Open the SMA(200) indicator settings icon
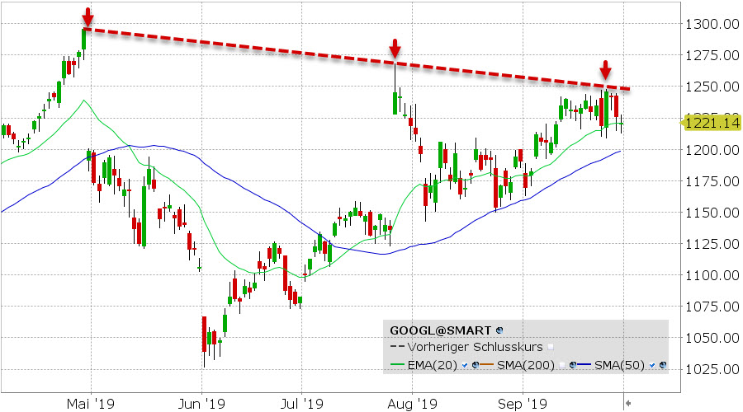Screen dimensions: 743x412 (x=573, y=365)
